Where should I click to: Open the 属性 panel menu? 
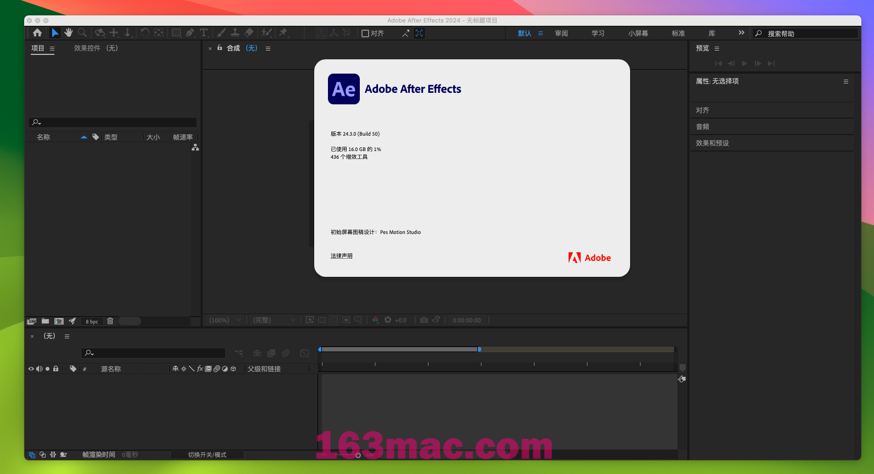point(846,81)
